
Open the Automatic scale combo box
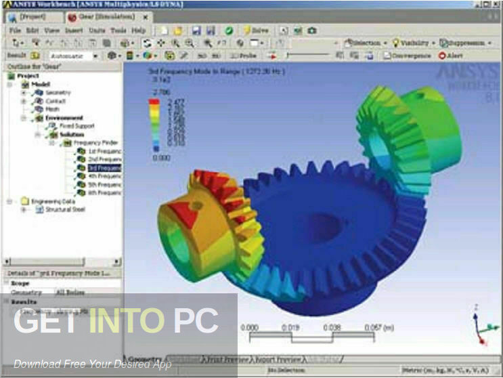click(74, 56)
